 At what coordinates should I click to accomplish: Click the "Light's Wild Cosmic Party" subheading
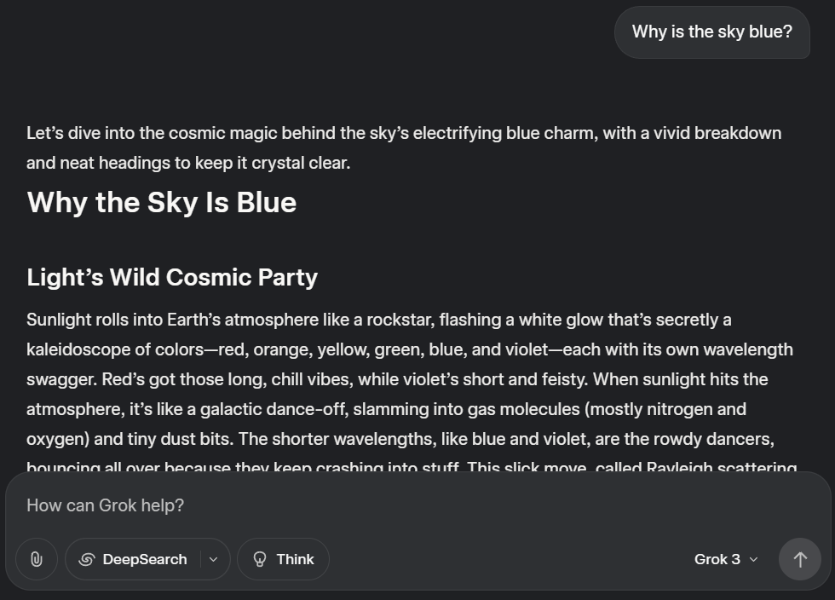pos(172,277)
